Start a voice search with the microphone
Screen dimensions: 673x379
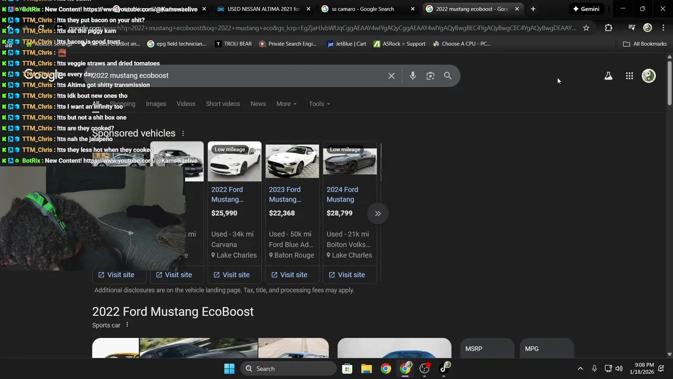413,76
